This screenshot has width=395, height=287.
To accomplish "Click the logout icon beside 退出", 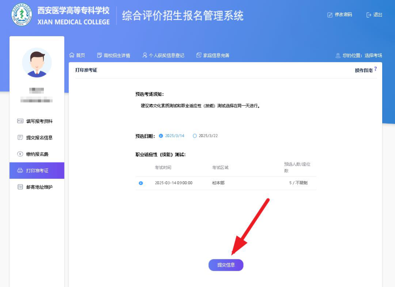I will pos(369,15).
